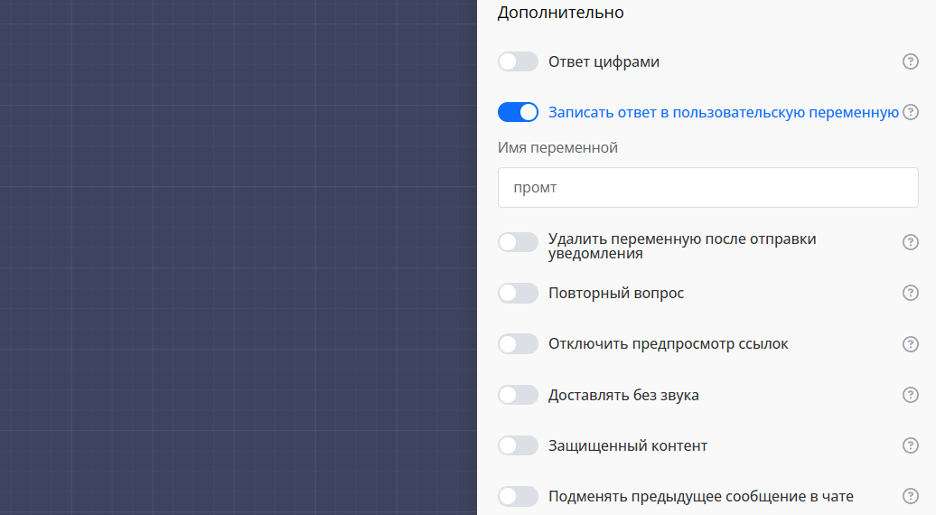Focus the Имя переменной input containing промт
Viewport: 936px width, 515px height.
[707, 187]
